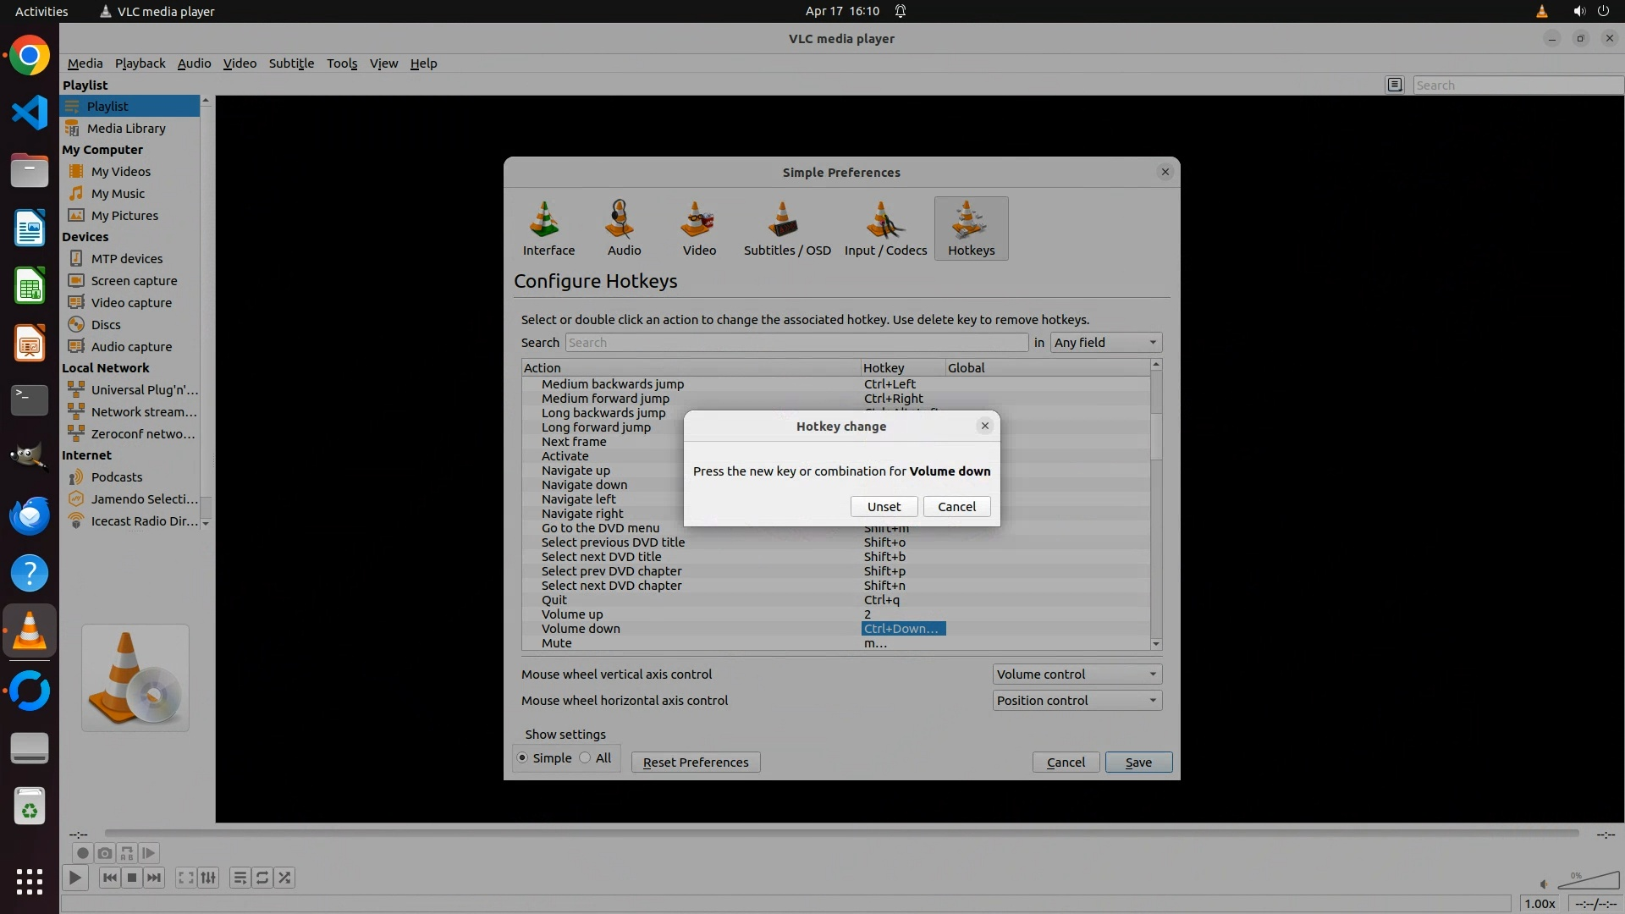Select the All settings radio button
The height and width of the screenshot is (914, 1625).
click(x=585, y=757)
